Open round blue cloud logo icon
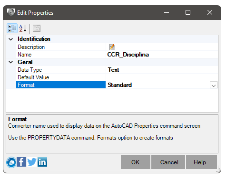This screenshot has width=226, height=179. coord(11,162)
